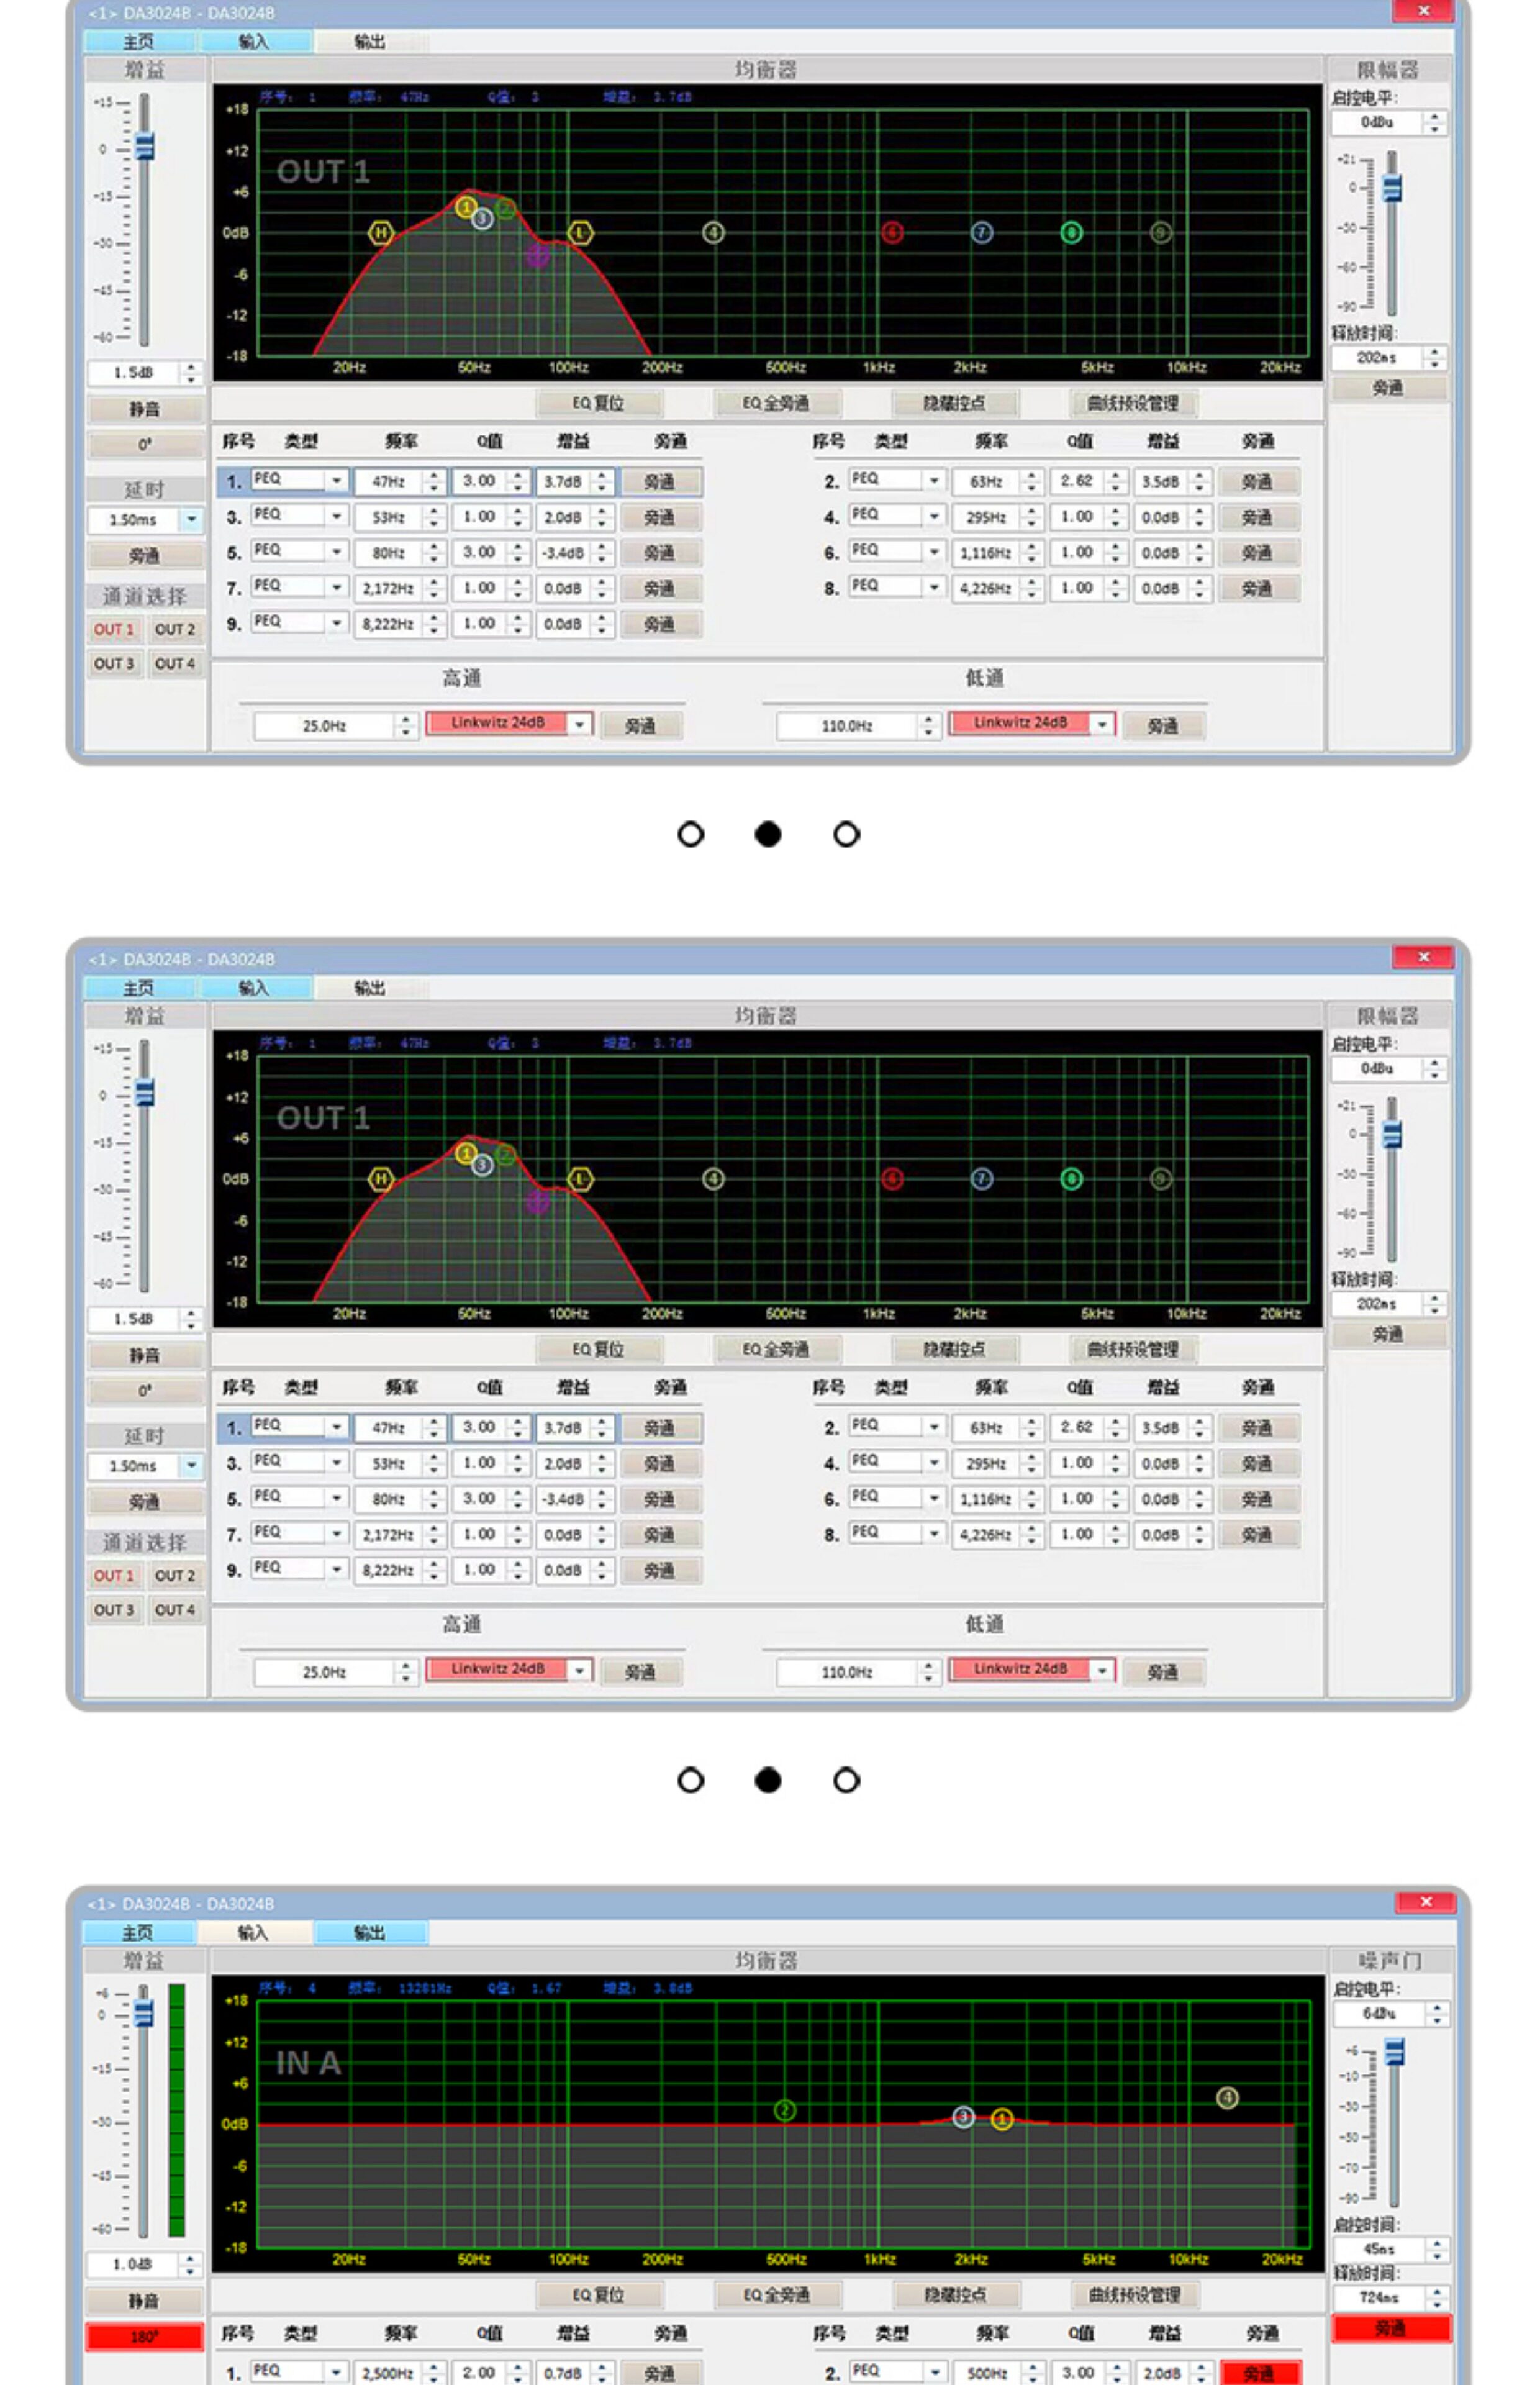Switch to 输出 tab in the top window
The image size is (1540, 2385).
point(369,41)
